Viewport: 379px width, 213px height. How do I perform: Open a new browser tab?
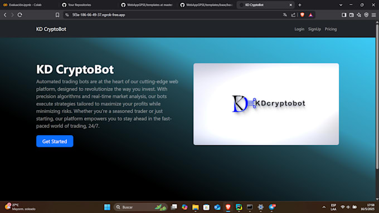[300, 5]
